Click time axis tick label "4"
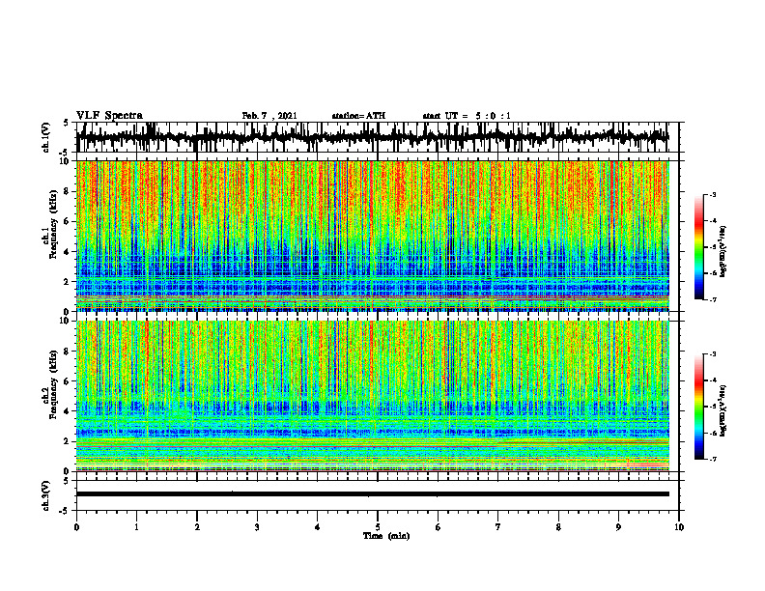The height and width of the screenshot is (591, 765). pos(318,527)
